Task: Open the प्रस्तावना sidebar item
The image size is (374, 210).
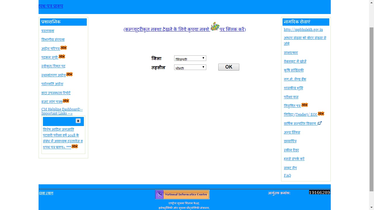Action: (48, 31)
